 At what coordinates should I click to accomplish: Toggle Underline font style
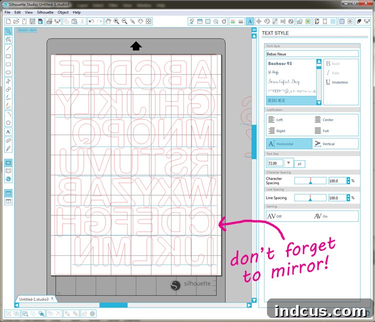tap(336, 82)
